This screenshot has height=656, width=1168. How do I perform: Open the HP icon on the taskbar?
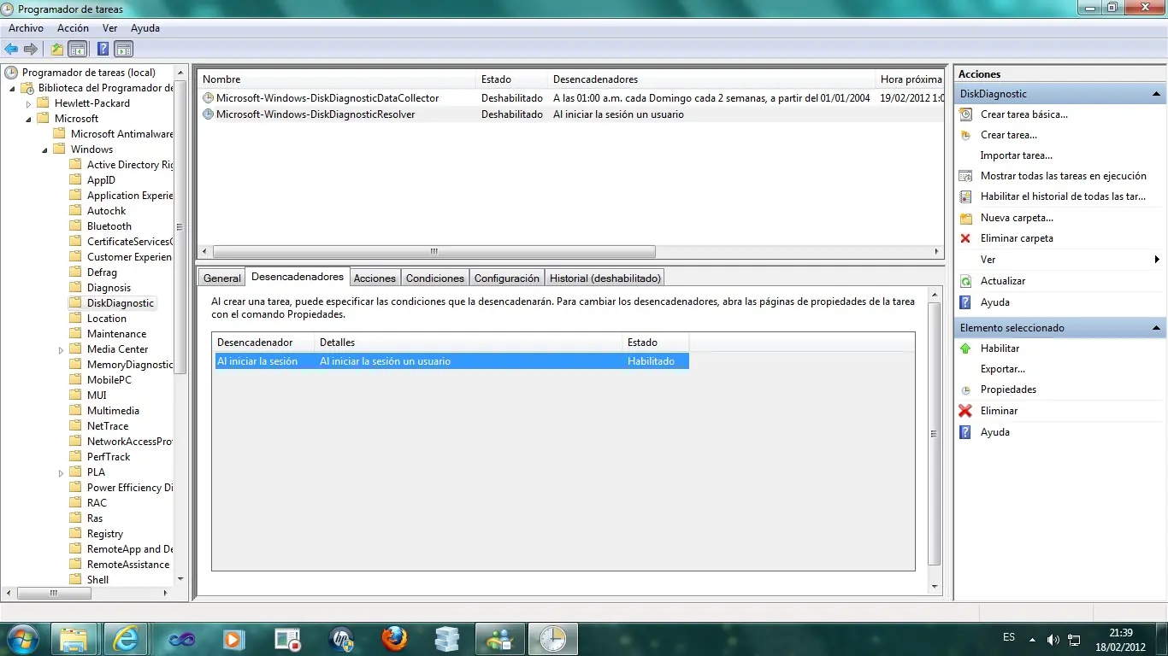tap(340, 638)
